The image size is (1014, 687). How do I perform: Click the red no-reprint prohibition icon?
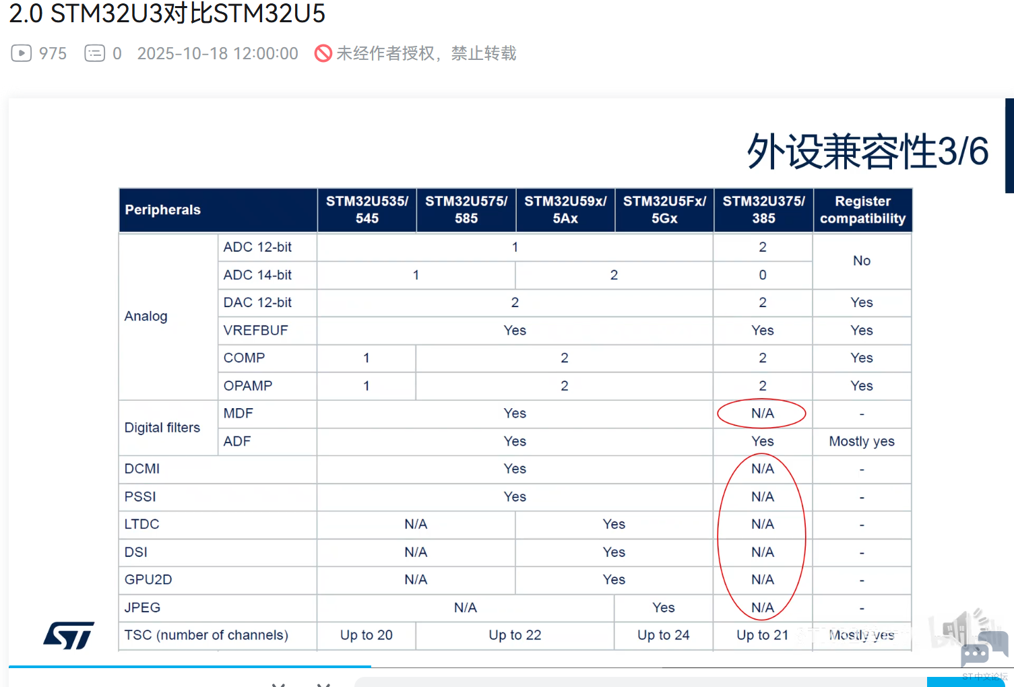[323, 53]
